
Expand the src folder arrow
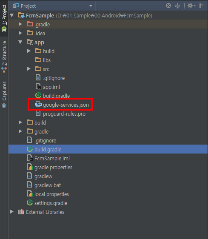click(x=29, y=69)
